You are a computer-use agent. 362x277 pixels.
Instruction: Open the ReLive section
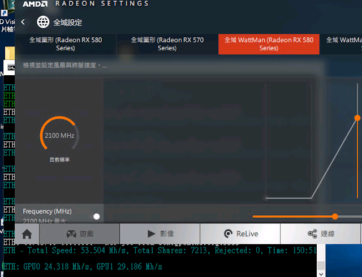pos(240,234)
